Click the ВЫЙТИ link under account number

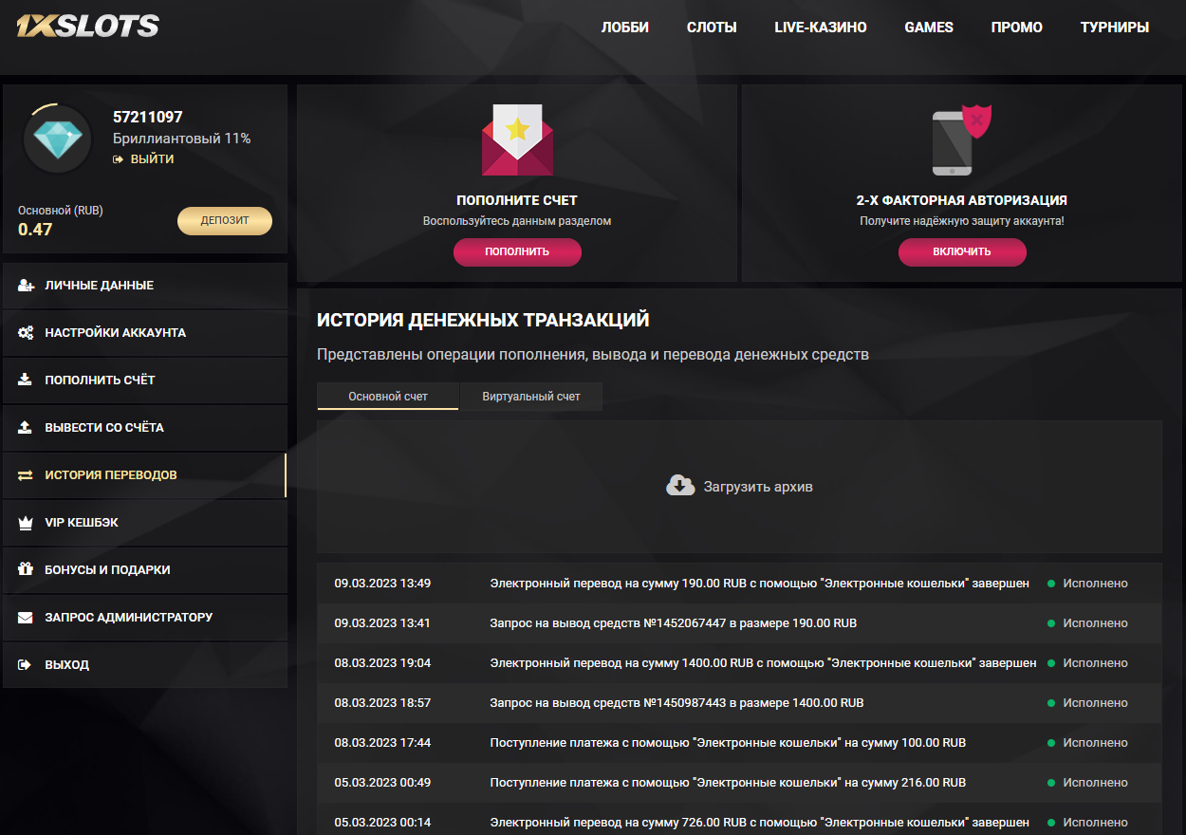(x=152, y=159)
